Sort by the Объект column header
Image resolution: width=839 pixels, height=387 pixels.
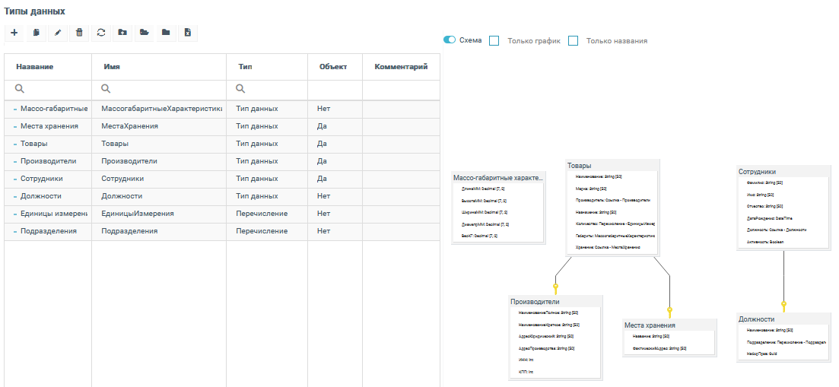tap(332, 67)
